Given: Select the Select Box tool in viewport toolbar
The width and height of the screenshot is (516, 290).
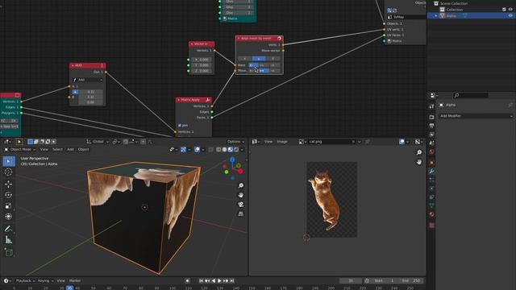Looking at the screenshot, I should [x=9, y=161].
